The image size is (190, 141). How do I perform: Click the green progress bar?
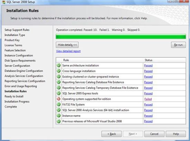(121, 36)
